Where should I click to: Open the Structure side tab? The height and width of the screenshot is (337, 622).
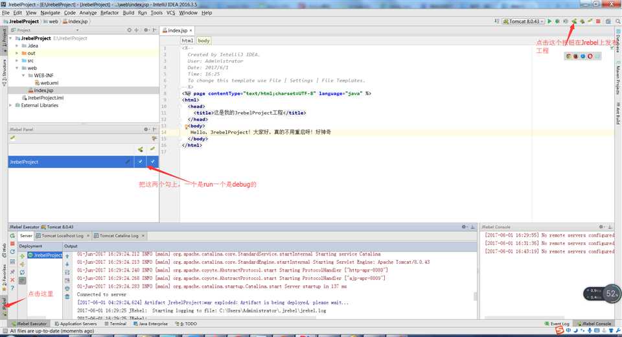coord(5,73)
